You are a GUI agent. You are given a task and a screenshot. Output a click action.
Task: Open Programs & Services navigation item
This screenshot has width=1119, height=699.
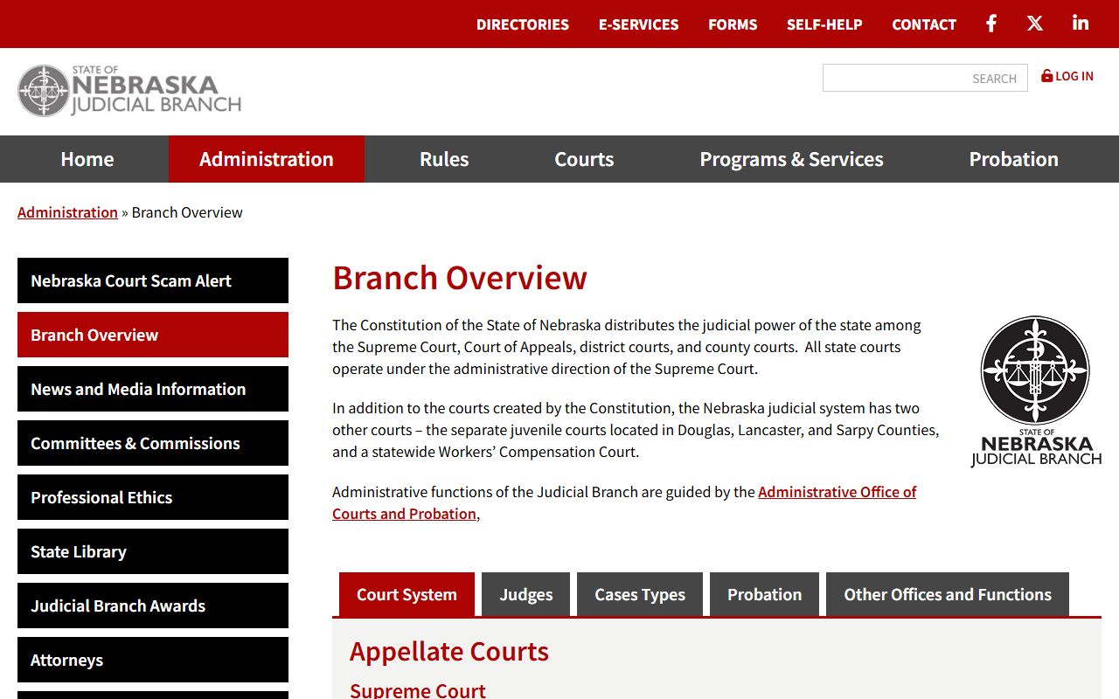coord(791,159)
